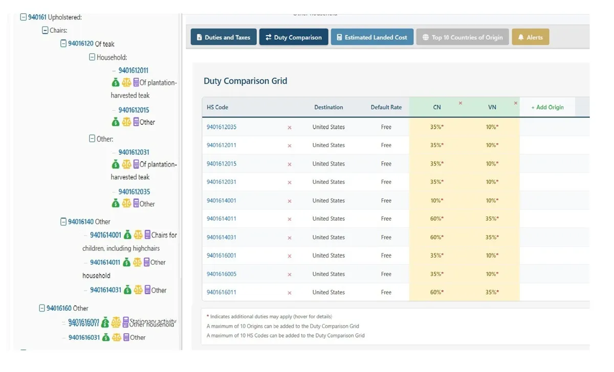614x372 pixels.
Task: Click the Add Origin button
Action: (x=547, y=107)
